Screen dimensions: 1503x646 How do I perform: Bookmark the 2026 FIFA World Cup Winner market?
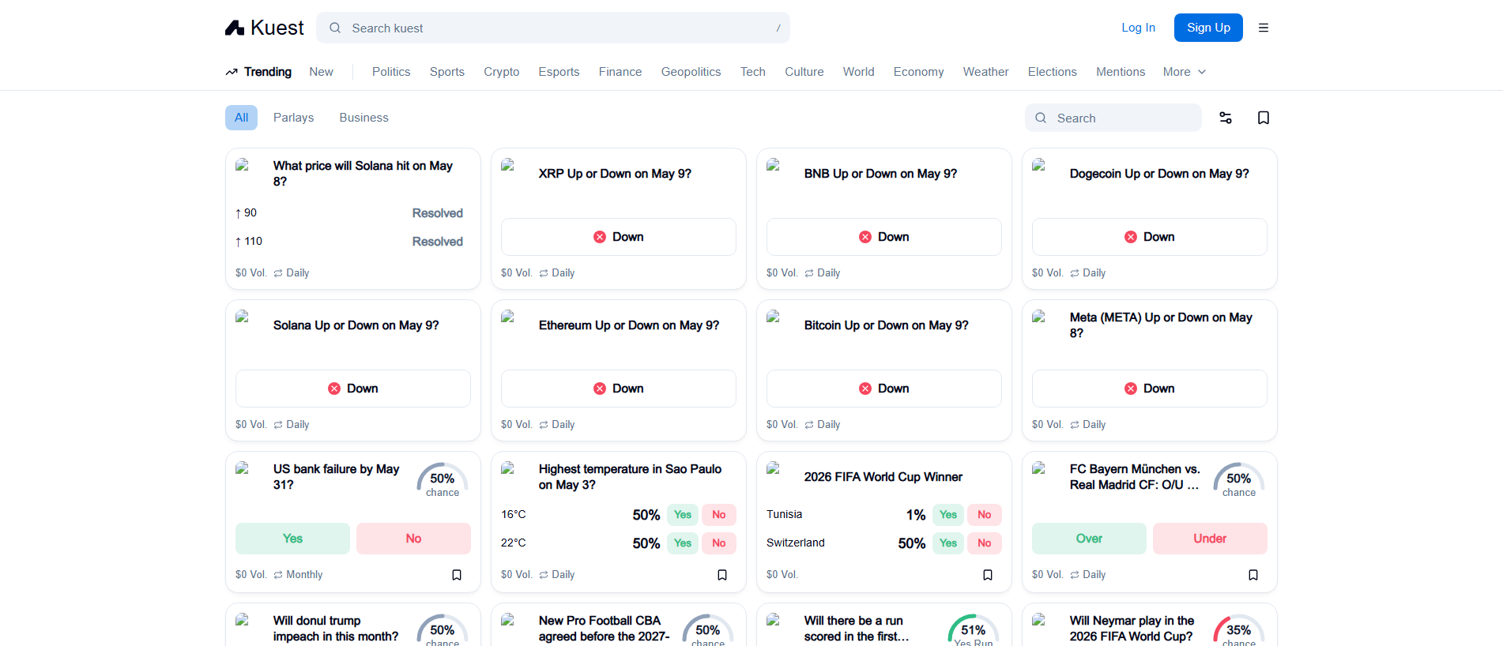pyautogui.click(x=988, y=575)
